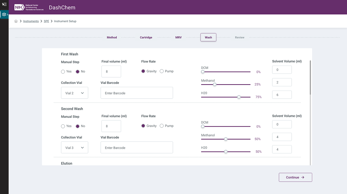Open the Vial 2 collection vial dropdown
Viewport: 347px width, 194px height.
click(74, 93)
